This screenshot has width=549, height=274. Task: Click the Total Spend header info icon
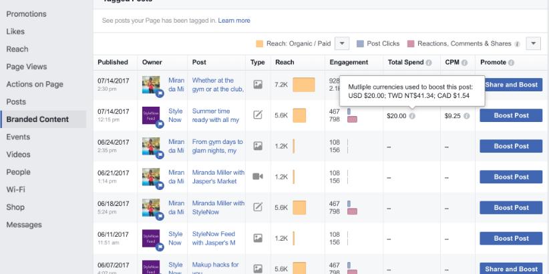coord(429,63)
